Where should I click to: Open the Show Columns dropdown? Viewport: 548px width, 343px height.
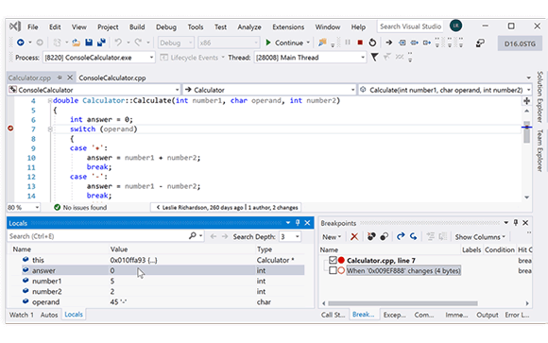coord(480,237)
